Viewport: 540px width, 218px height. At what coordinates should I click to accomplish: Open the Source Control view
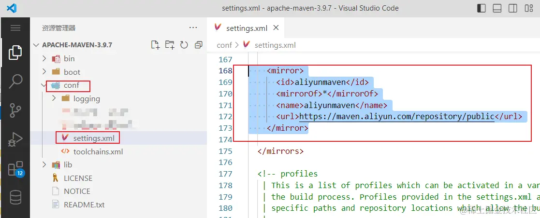15,111
